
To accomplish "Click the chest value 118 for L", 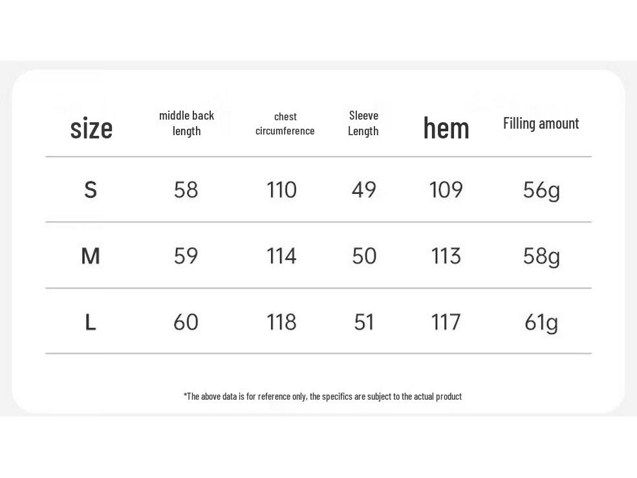I will (281, 322).
